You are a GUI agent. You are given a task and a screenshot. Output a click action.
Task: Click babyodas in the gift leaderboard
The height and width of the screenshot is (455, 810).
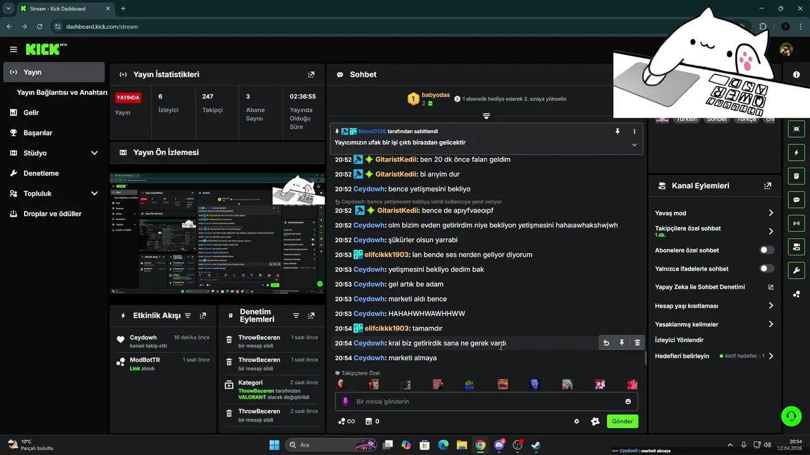point(435,95)
